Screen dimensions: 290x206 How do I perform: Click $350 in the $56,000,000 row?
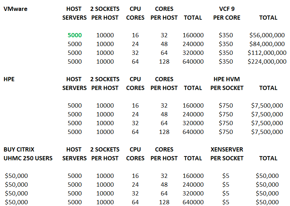(226, 35)
